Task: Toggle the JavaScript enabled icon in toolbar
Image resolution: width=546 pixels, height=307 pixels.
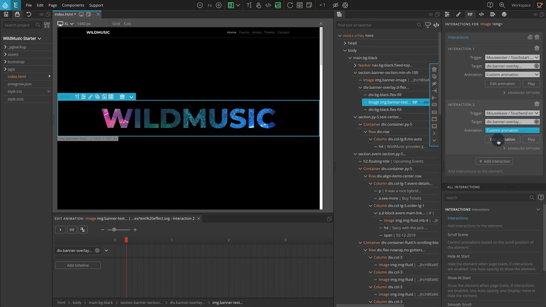Action: [x=278, y=5]
